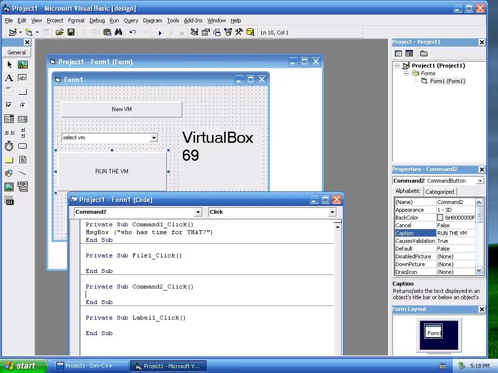Switch to the Alphabetic properties tab
This screenshot has height=373, width=498.
click(x=408, y=191)
